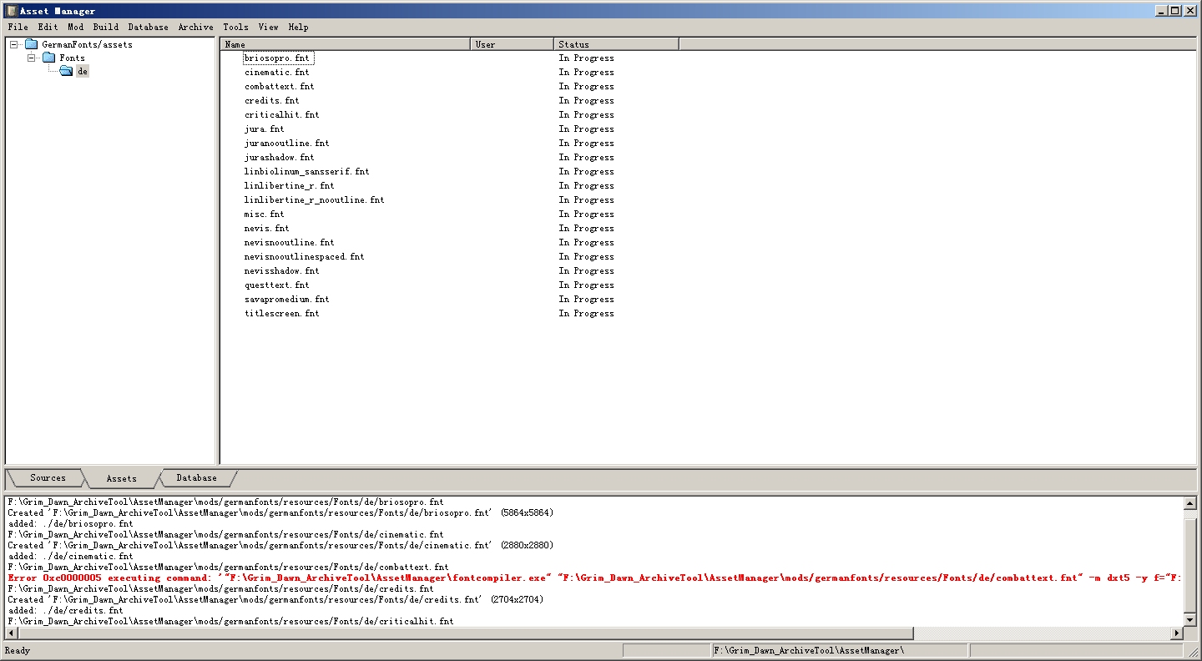The width and height of the screenshot is (1202, 661).
Task: Select titlescreen.fnt in the file list
Action: click(x=281, y=314)
